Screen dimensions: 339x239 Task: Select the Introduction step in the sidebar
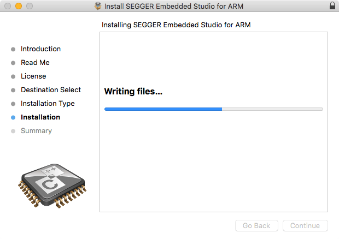point(40,49)
